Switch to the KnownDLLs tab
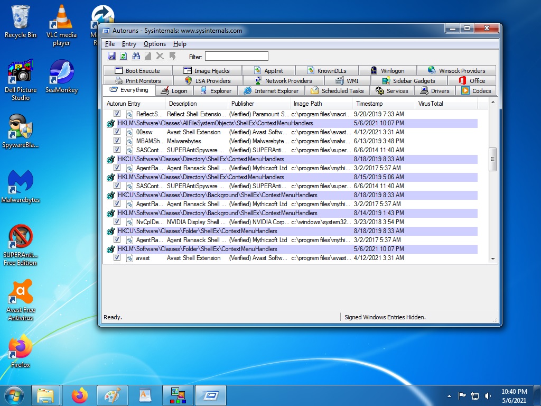The width and height of the screenshot is (541, 406). pos(327,71)
